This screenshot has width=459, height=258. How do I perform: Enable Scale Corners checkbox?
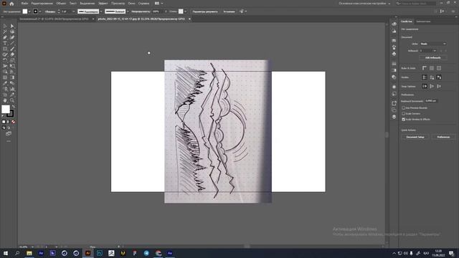(x=403, y=113)
